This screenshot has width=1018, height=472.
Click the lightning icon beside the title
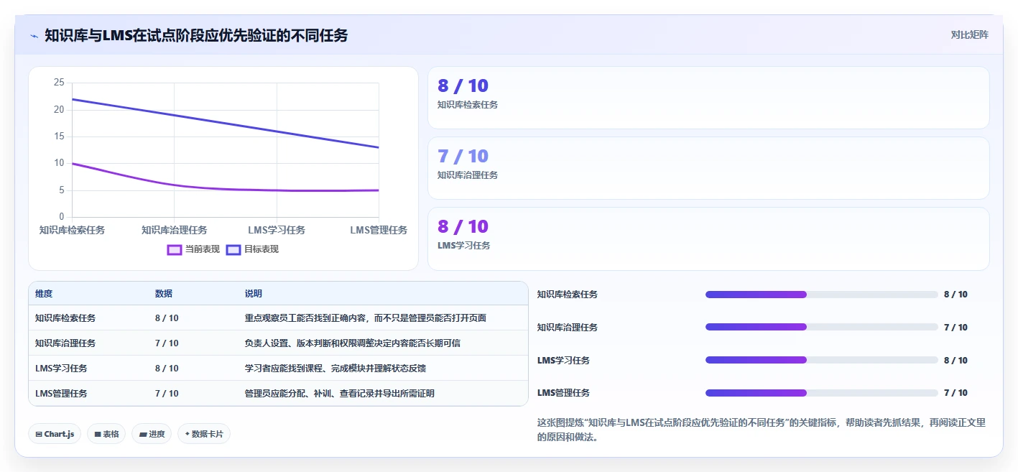(34, 35)
